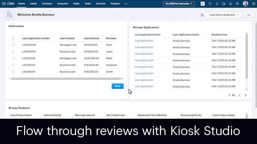
Task: Click the right arrow of Initial review scrollbar
Action: [x=122, y=79]
